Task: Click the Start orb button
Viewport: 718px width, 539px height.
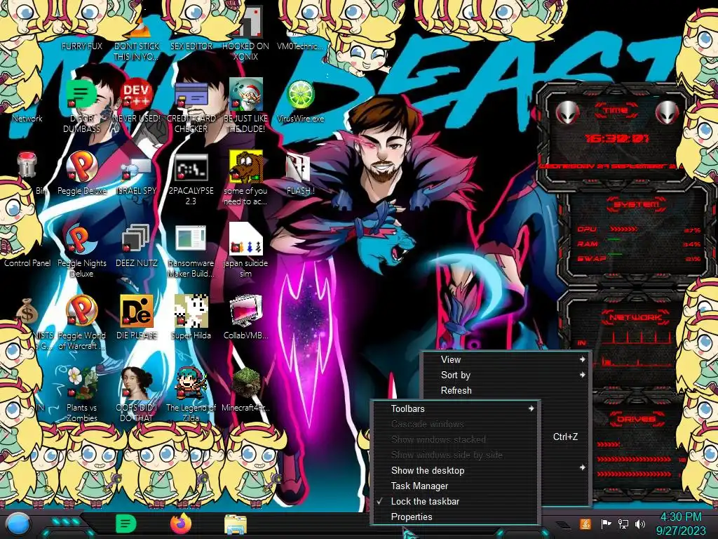Action: point(17,524)
